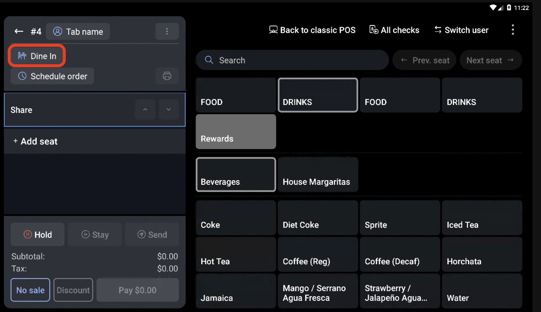Open All checks
This screenshot has height=312, width=541.
[394, 30]
